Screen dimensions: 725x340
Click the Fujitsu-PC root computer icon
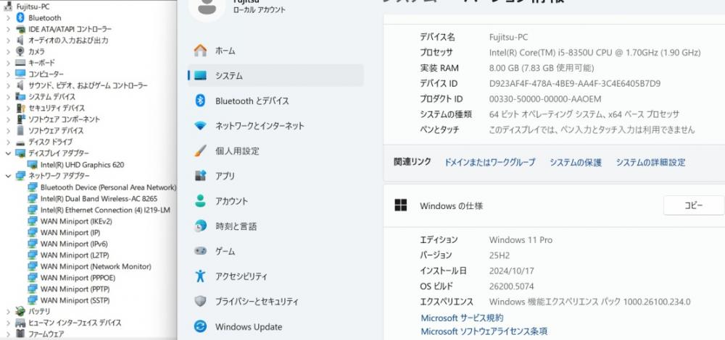(x=8, y=7)
